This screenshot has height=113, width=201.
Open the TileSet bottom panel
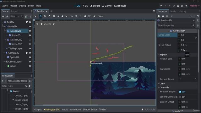point(103,110)
